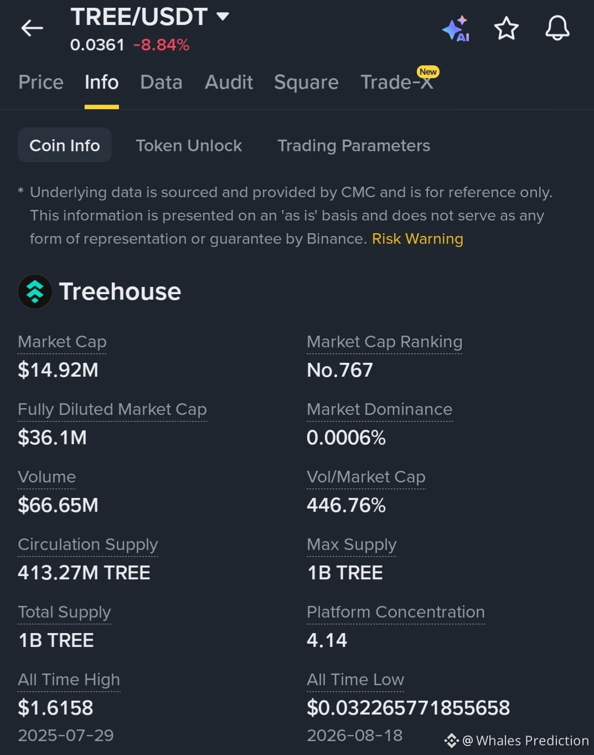This screenshot has width=594, height=755.
Task: Open the Square tab
Action: point(306,82)
